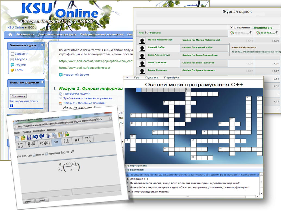Image resolution: width=281 pixels, height=211 pixels.
Task: Click the sort arrow next to Имя
Action: [x=146, y=33]
